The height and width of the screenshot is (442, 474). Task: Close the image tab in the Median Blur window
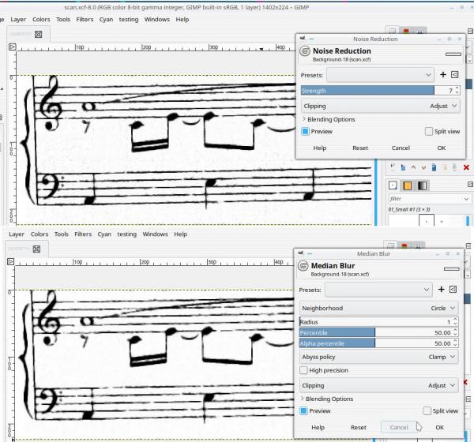point(36,249)
